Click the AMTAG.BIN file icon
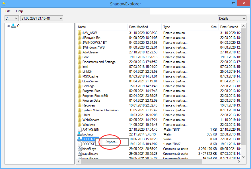Screen dimensions: 251x169 [80, 130]
